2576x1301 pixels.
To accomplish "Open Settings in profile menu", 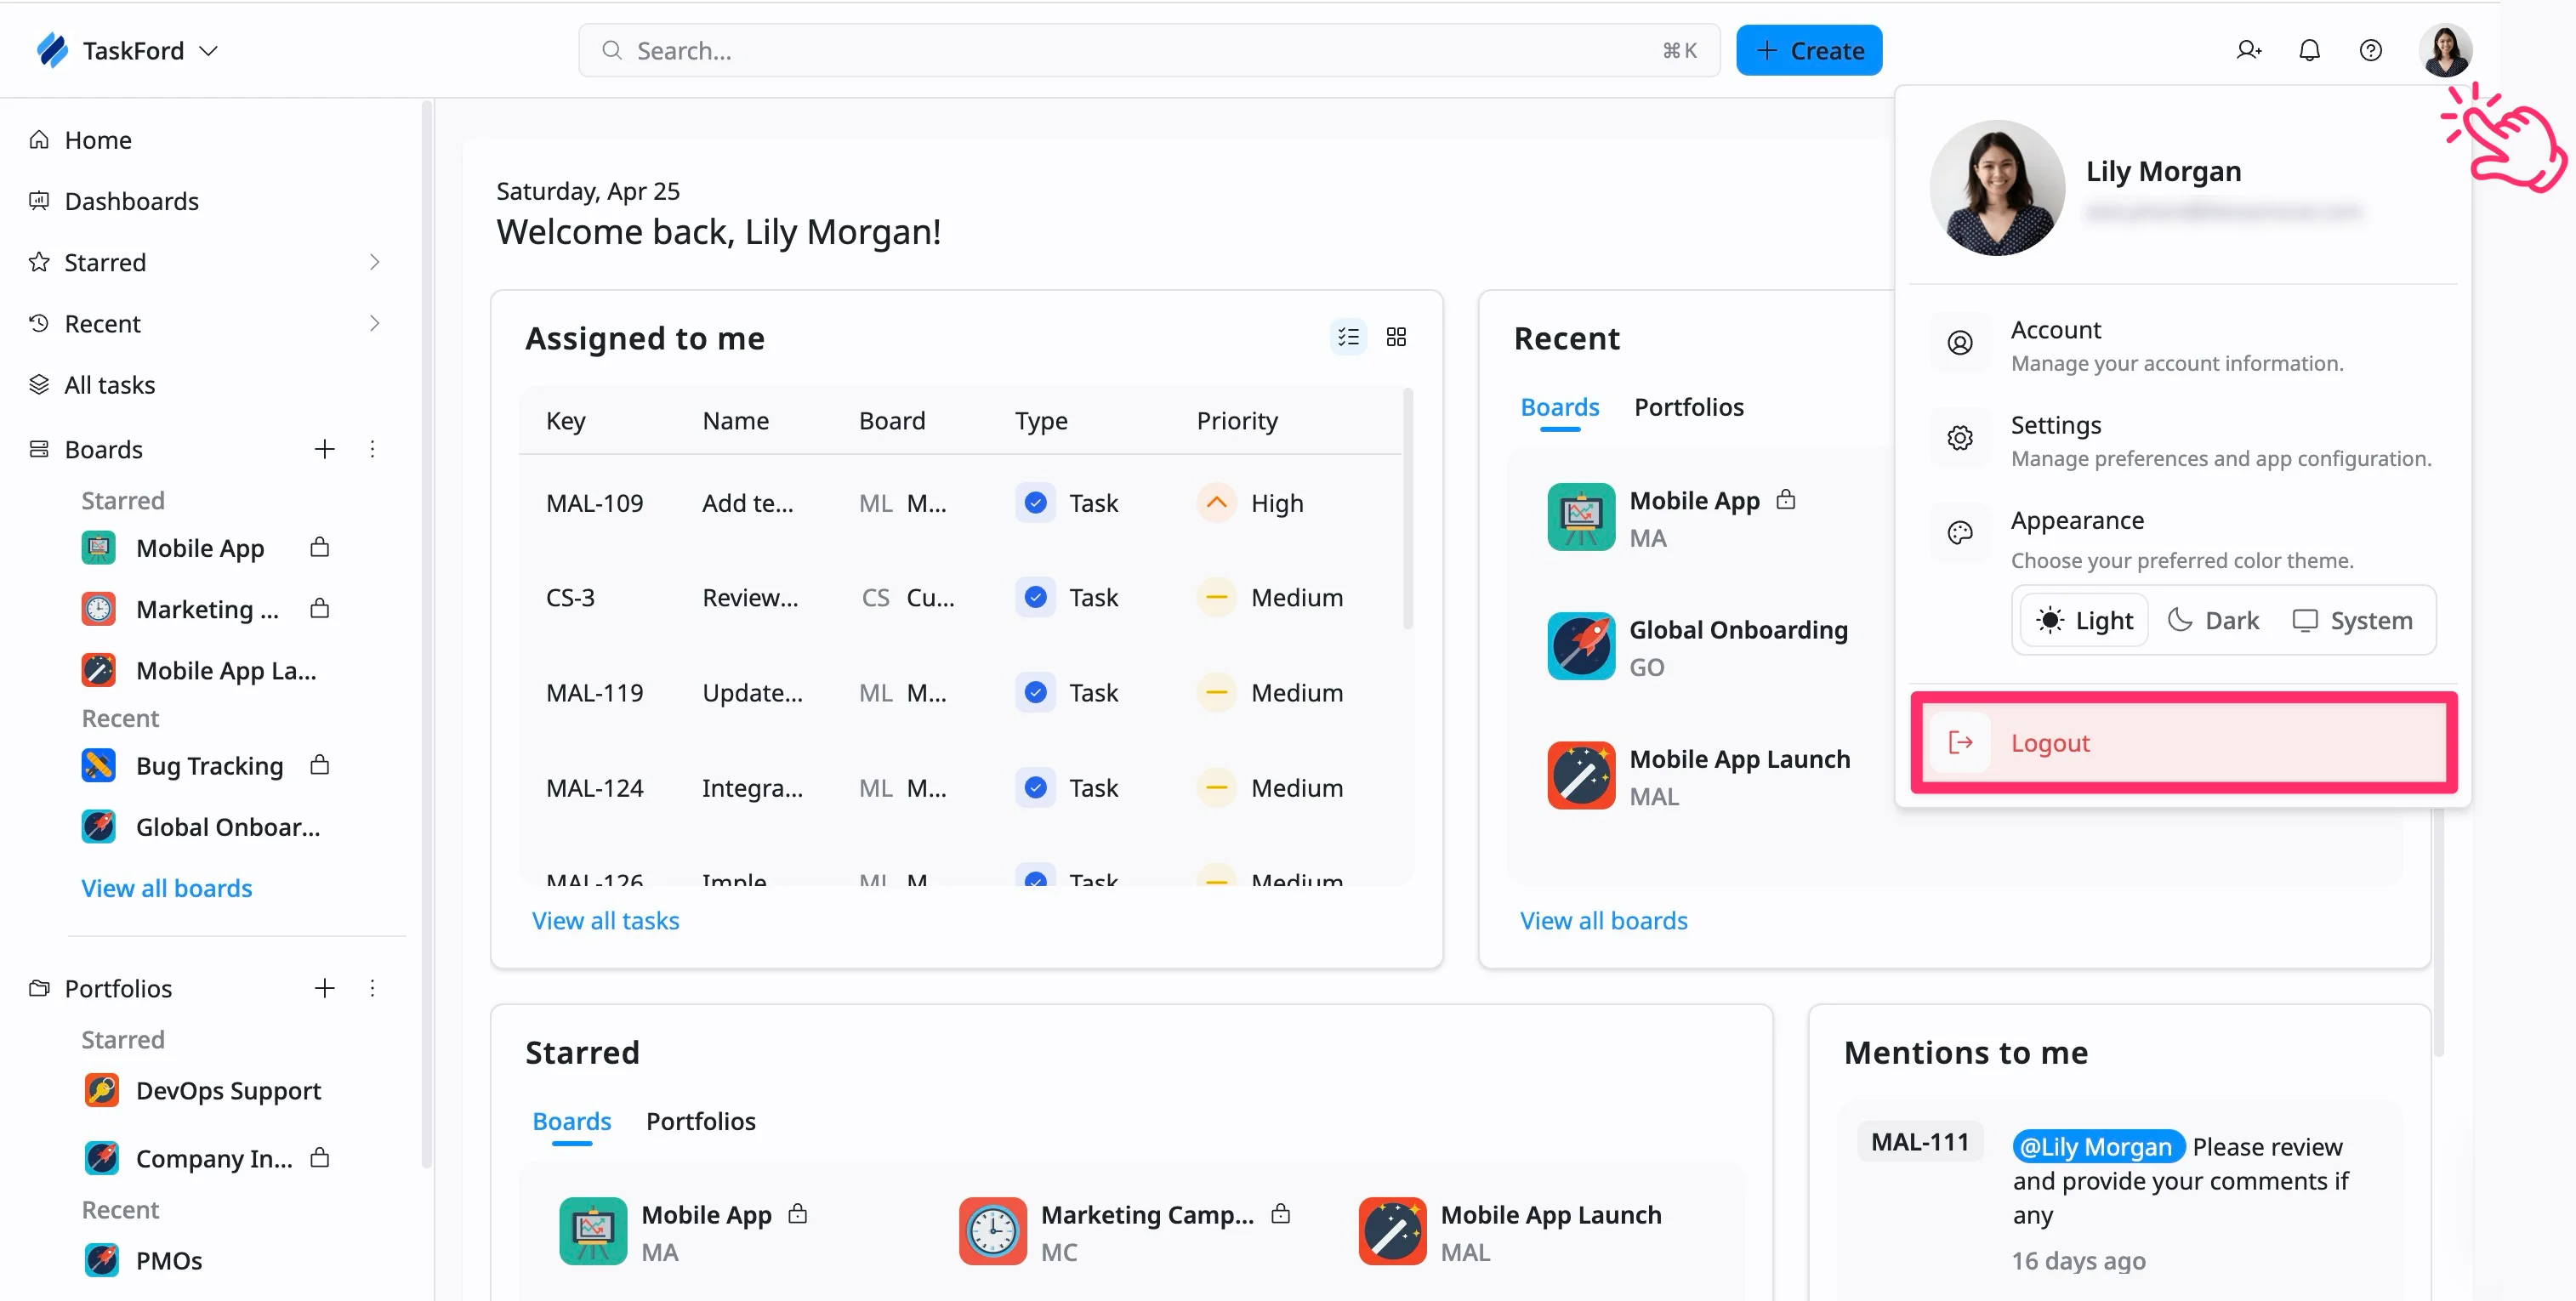I will (x=2182, y=440).
